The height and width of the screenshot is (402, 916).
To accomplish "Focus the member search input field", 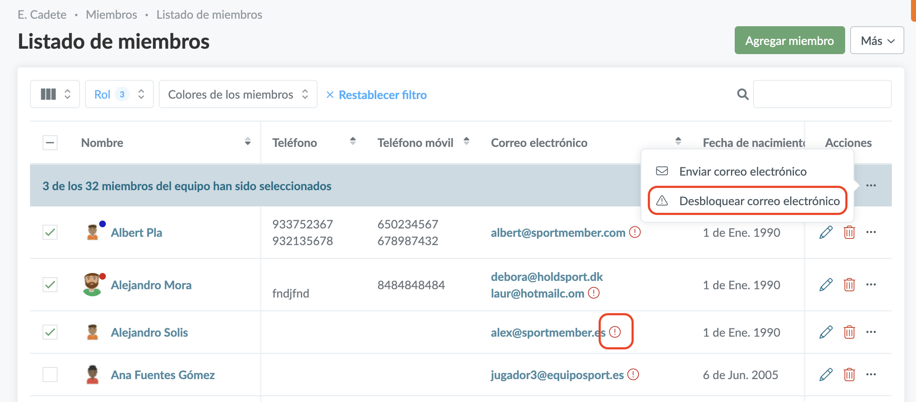I will (822, 94).
